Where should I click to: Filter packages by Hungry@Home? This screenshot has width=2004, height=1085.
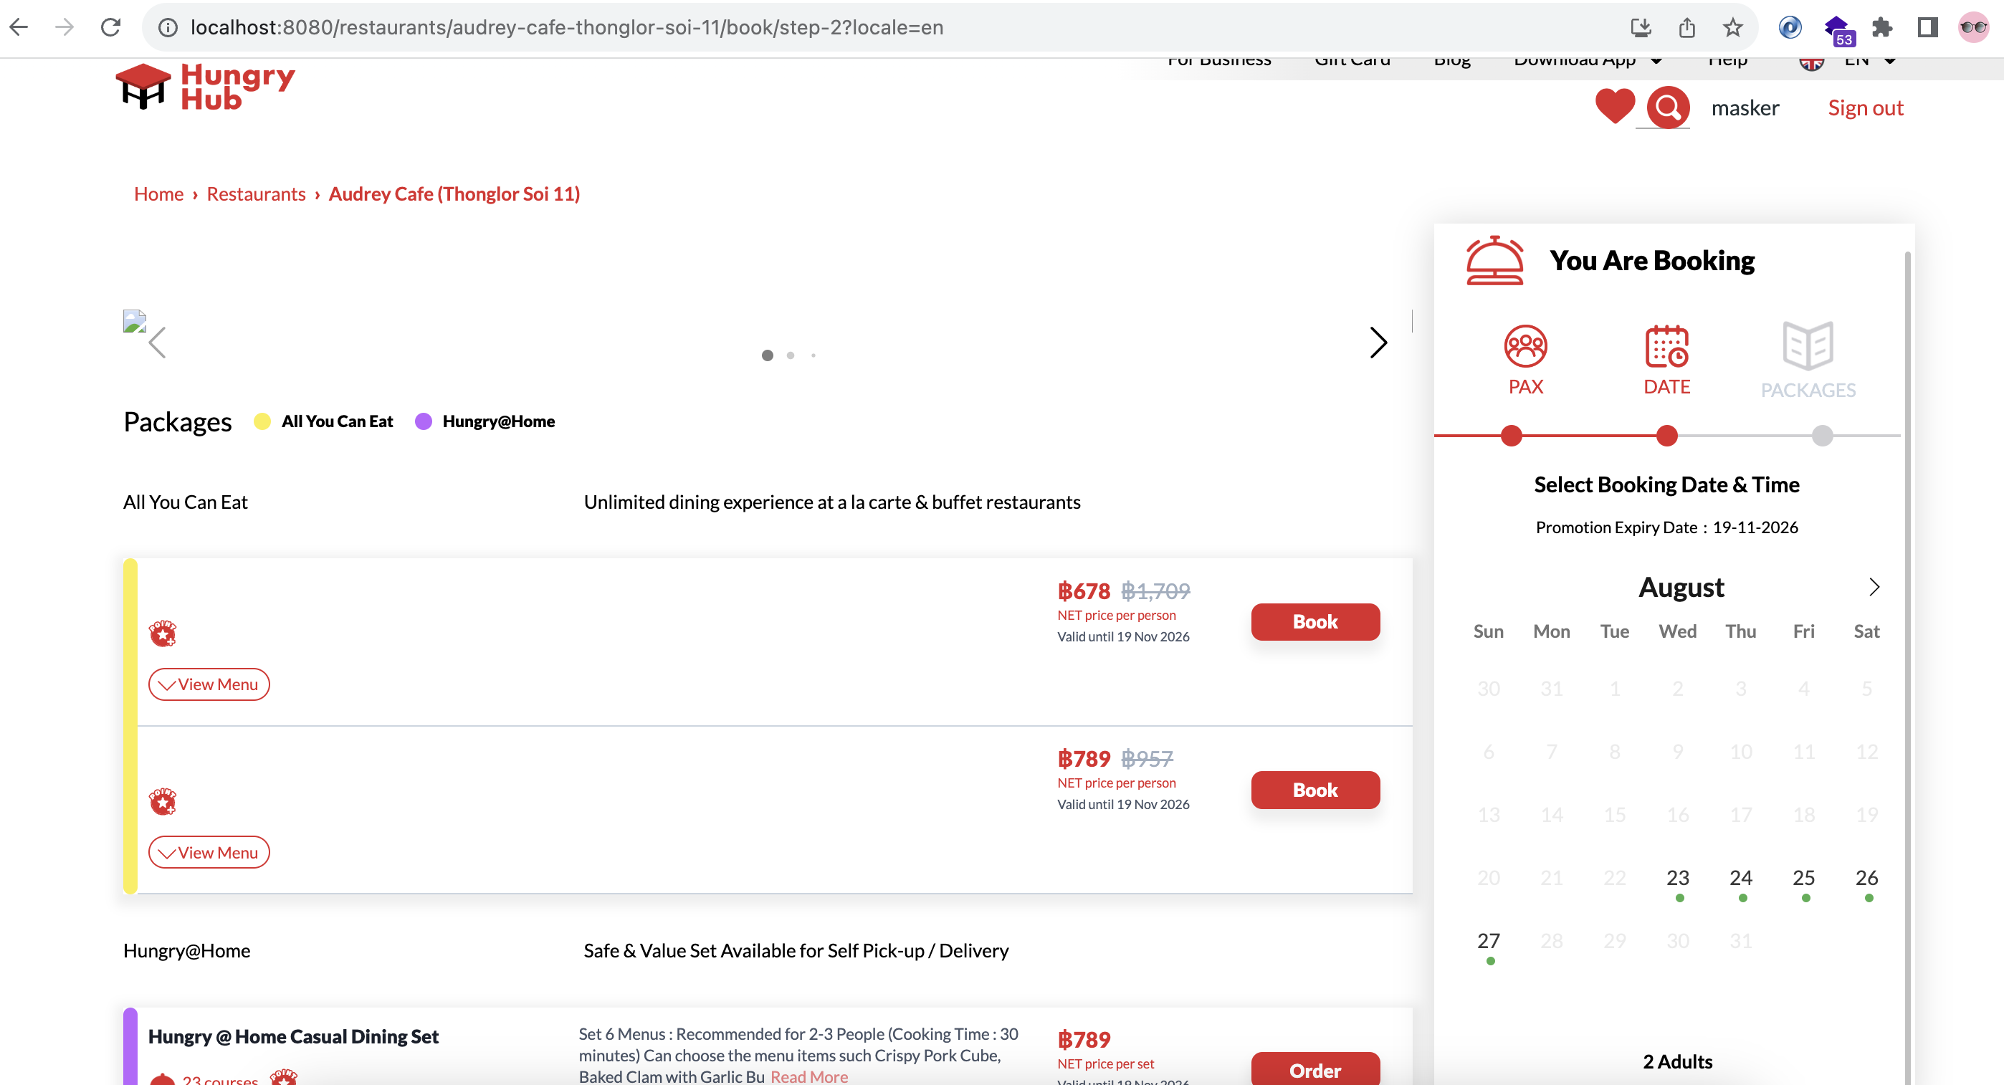tap(498, 421)
